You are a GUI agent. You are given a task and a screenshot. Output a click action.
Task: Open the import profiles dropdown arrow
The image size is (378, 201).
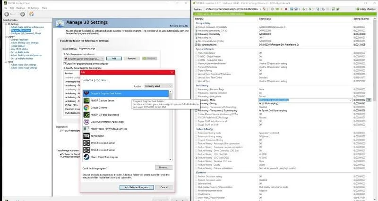click(313, 9)
